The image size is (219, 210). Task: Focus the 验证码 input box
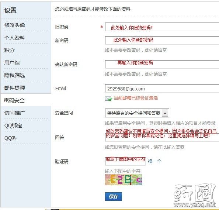[125, 161]
